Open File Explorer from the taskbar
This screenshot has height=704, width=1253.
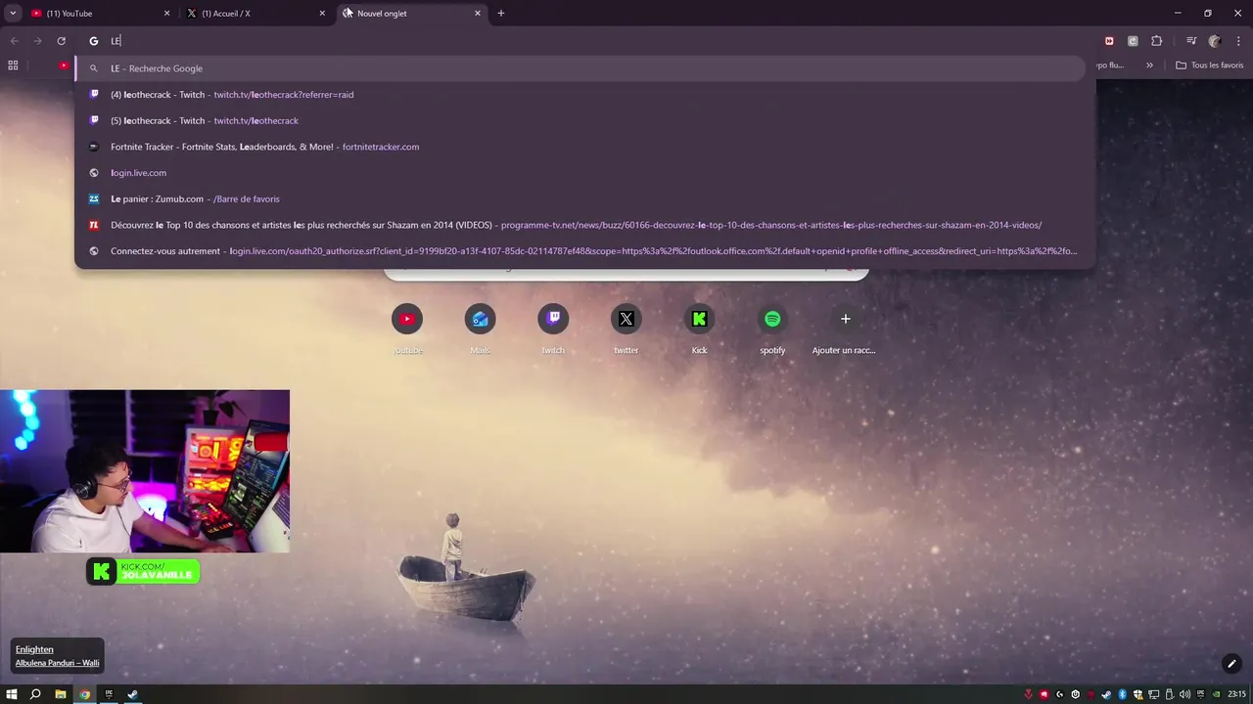pos(61,694)
